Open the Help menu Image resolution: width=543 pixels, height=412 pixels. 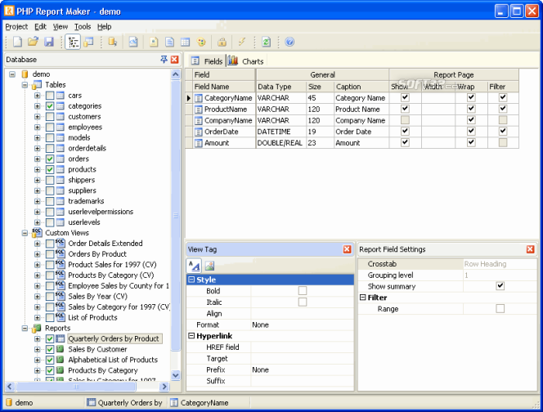pos(104,27)
